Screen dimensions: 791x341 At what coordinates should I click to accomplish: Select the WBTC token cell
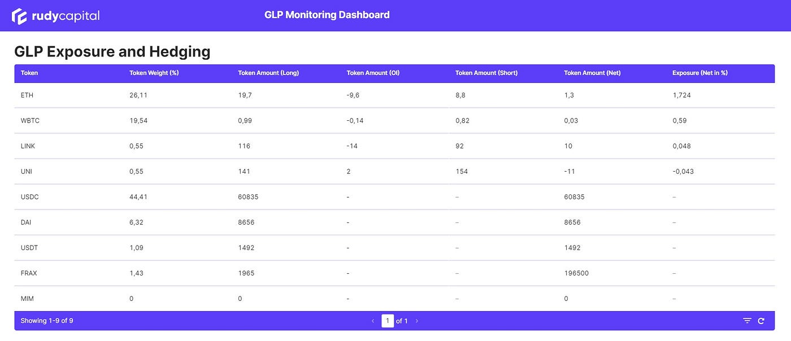pos(30,121)
